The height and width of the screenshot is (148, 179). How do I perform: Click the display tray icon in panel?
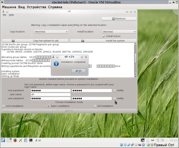pos(142,140)
